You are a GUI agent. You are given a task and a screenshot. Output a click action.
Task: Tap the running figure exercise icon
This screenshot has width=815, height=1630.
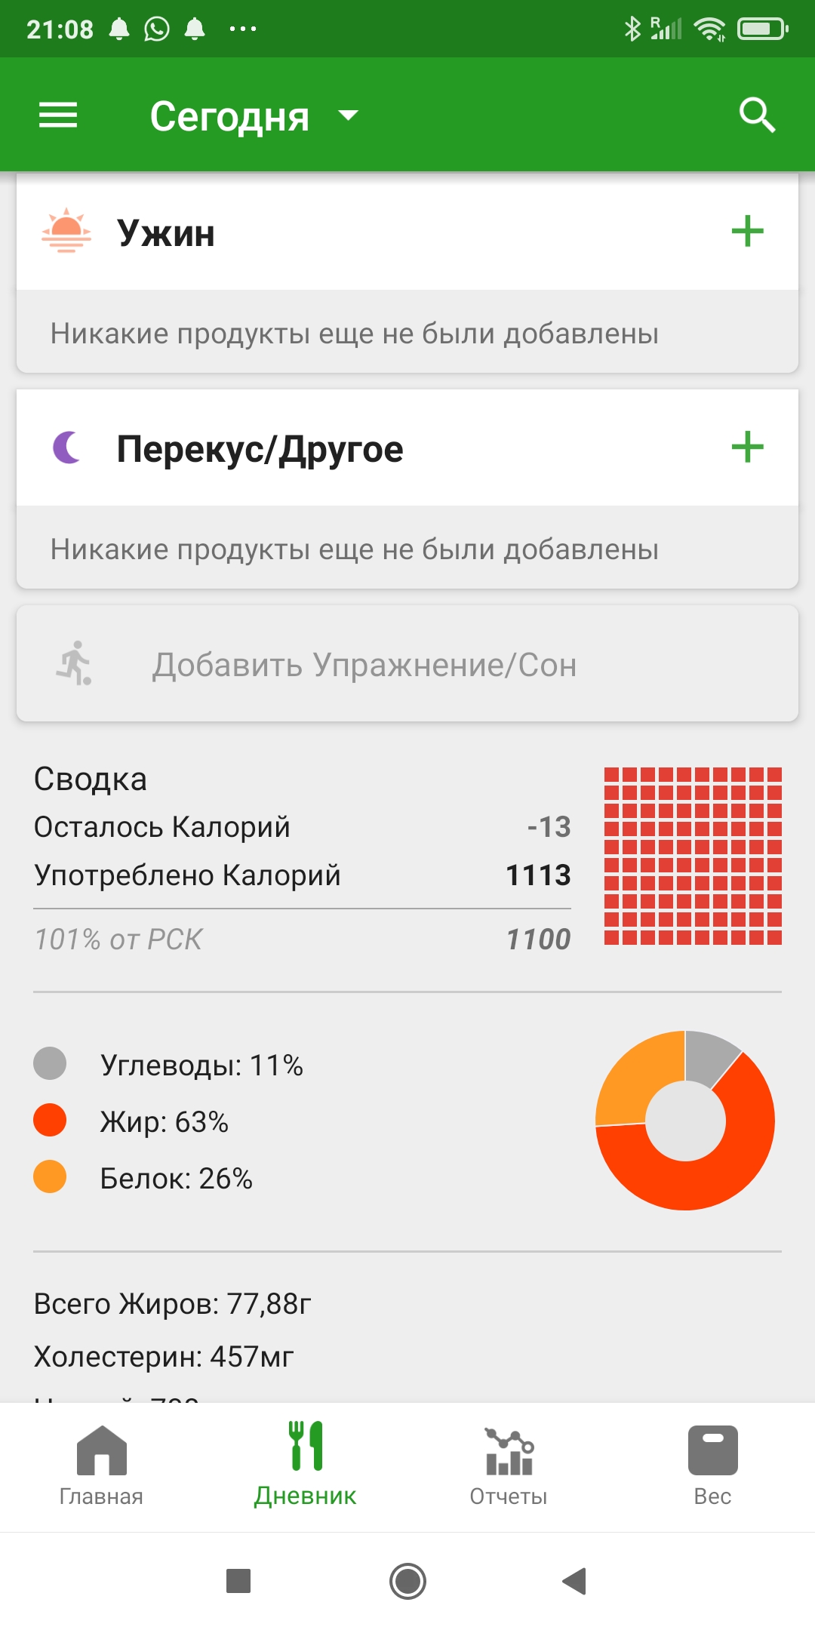click(74, 664)
